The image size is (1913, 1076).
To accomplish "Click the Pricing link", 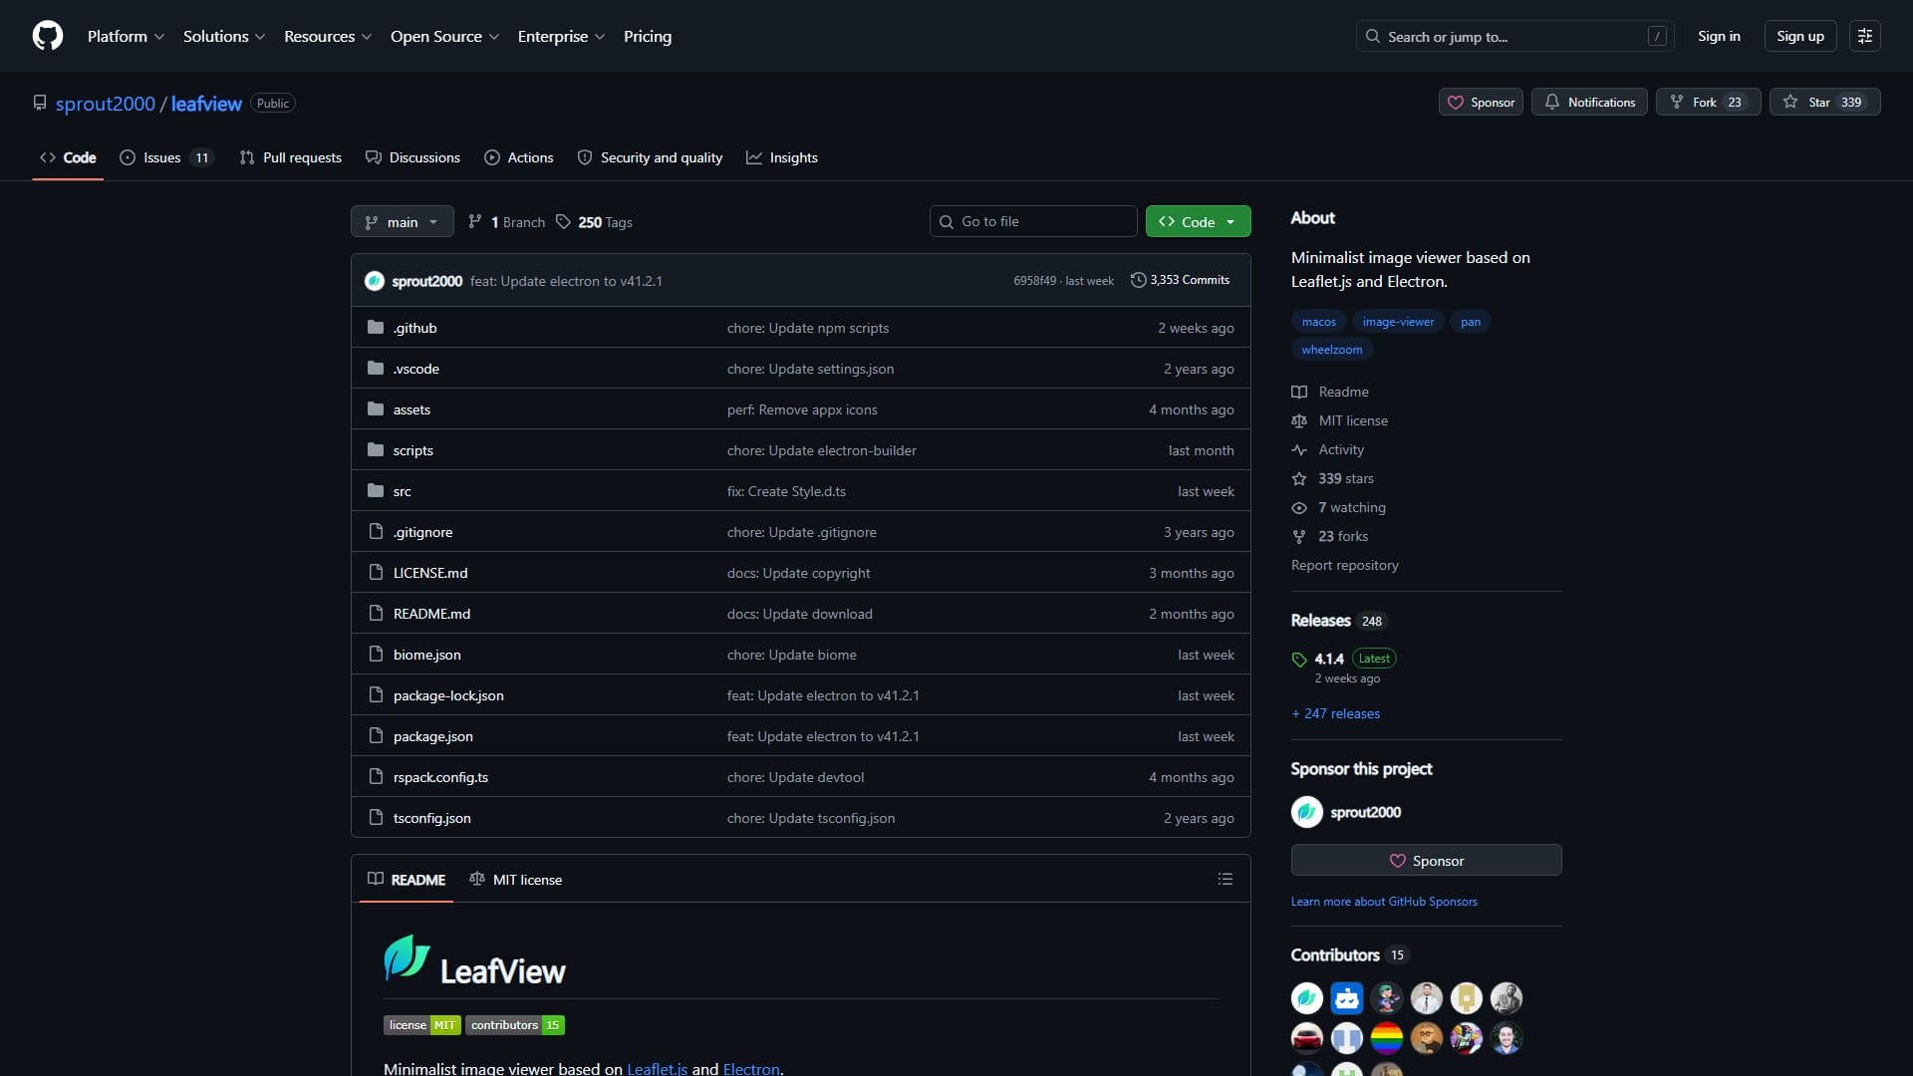I will coord(648,36).
